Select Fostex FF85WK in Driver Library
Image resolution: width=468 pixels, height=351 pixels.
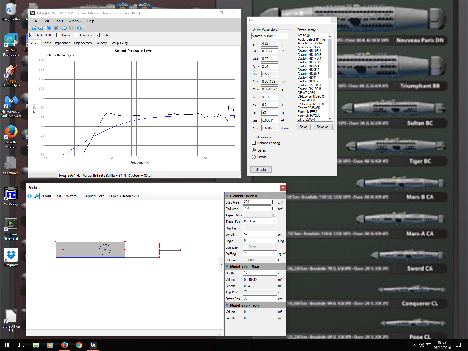309,108
